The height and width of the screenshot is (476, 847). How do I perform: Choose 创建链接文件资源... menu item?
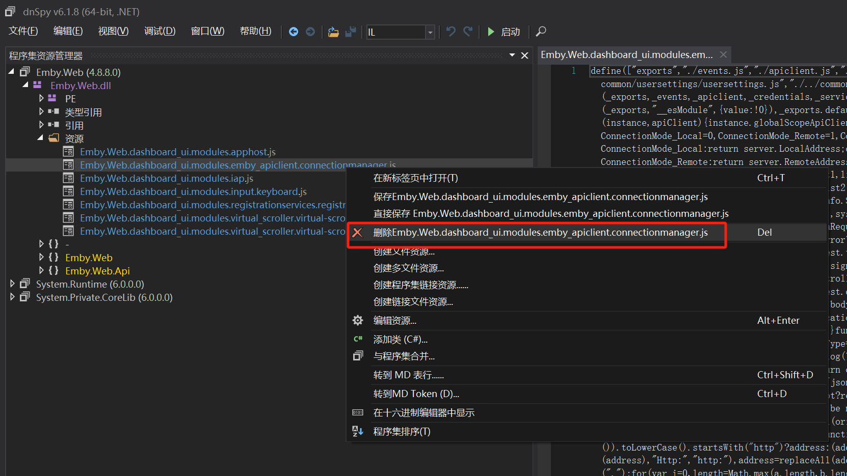point(587,301)
